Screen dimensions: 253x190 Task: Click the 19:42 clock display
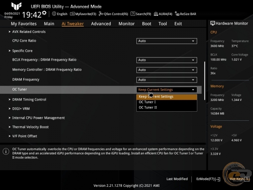[32, 15]
